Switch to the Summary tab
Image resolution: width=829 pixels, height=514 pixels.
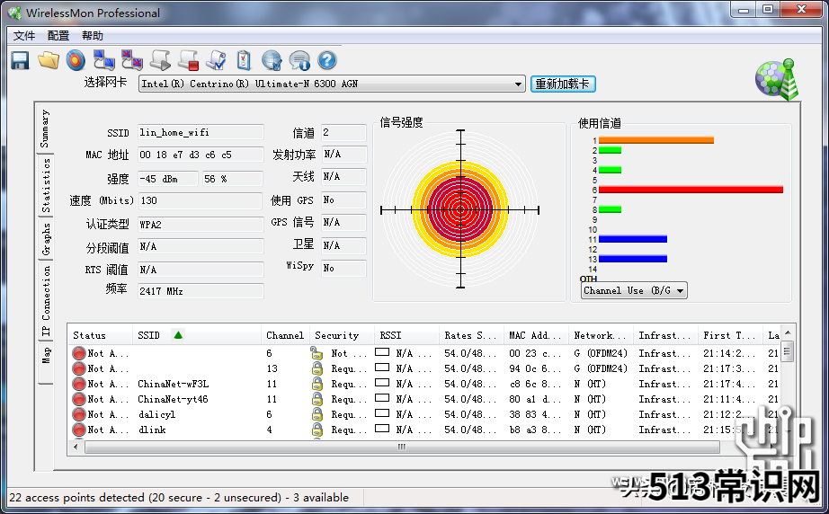pyautogui.click(x=45, y=129)
